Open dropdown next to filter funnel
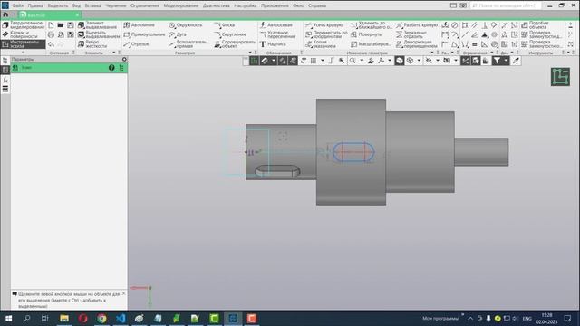Image resolution: width=580 pixels, height=326 pixels. click(x=506, y=61)
